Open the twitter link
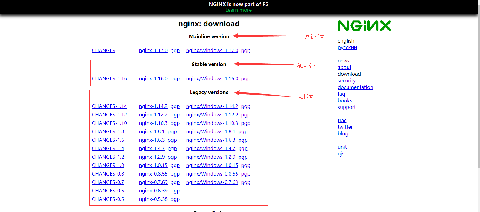This screenshot has height=212, width=480. pyautogui.click(x=345, y=127)
